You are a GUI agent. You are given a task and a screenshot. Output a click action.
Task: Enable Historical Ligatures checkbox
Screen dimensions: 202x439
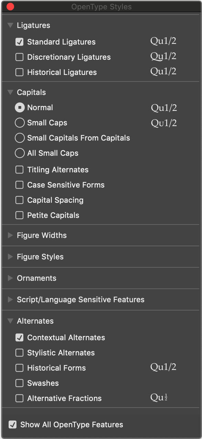[x=20, y=72]
